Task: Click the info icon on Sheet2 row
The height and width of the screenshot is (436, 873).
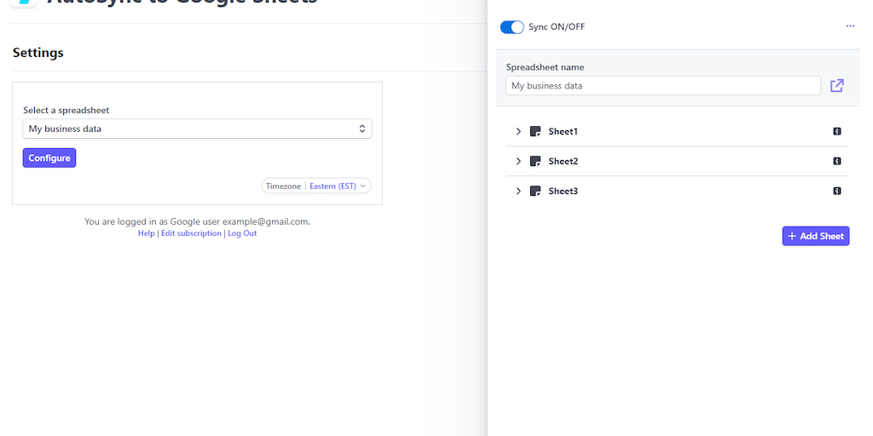Action: pos(837,162)
